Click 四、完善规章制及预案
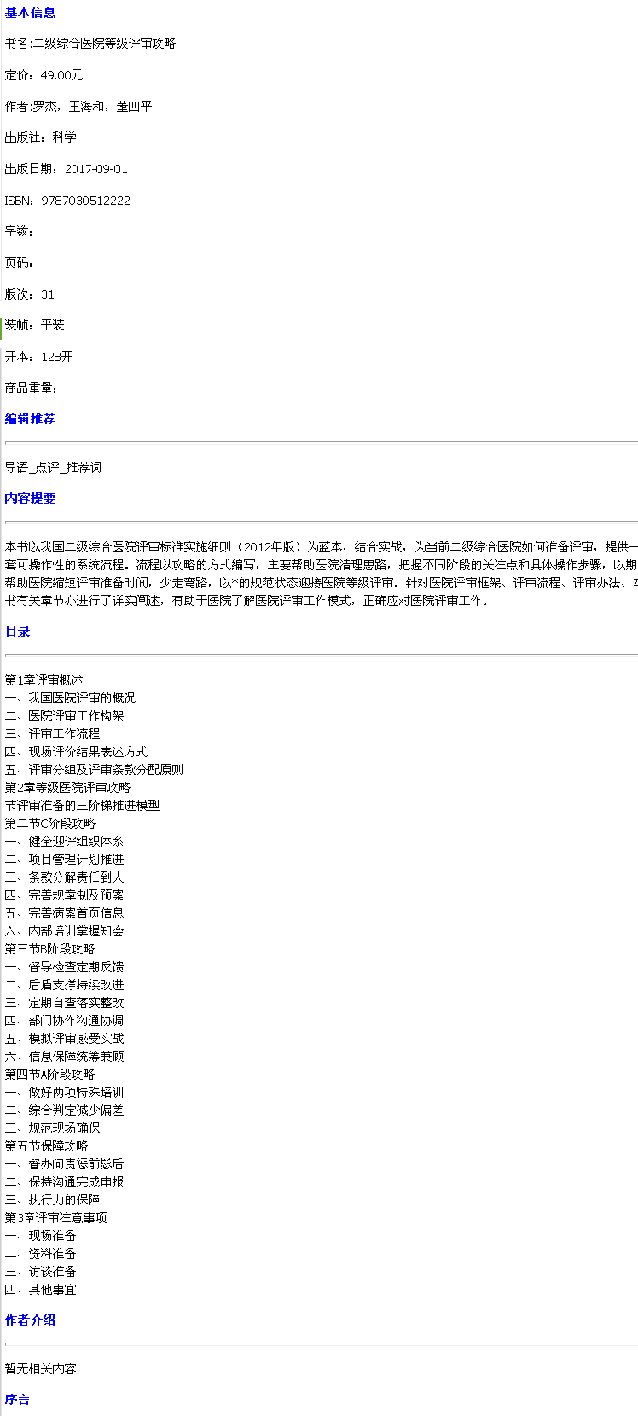The width and height of the screenshot is (638, 1416). [65, 895]
